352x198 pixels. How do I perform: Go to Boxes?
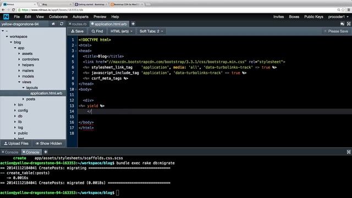[x=294, y=17]
